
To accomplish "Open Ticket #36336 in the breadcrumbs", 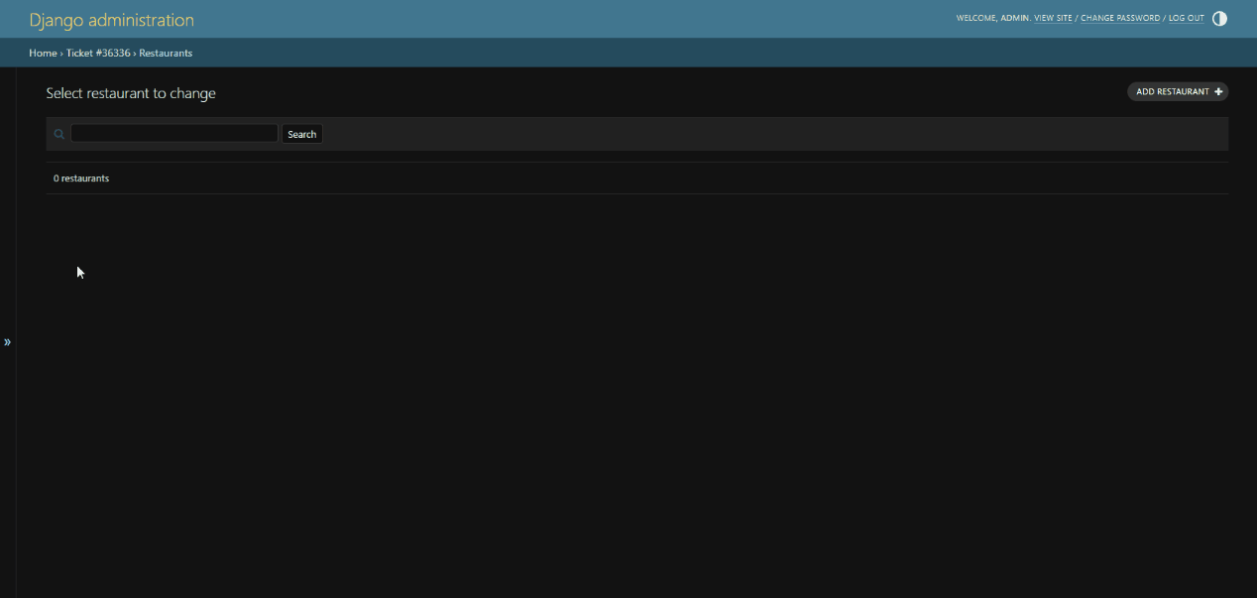I will (x=98, y=53).
